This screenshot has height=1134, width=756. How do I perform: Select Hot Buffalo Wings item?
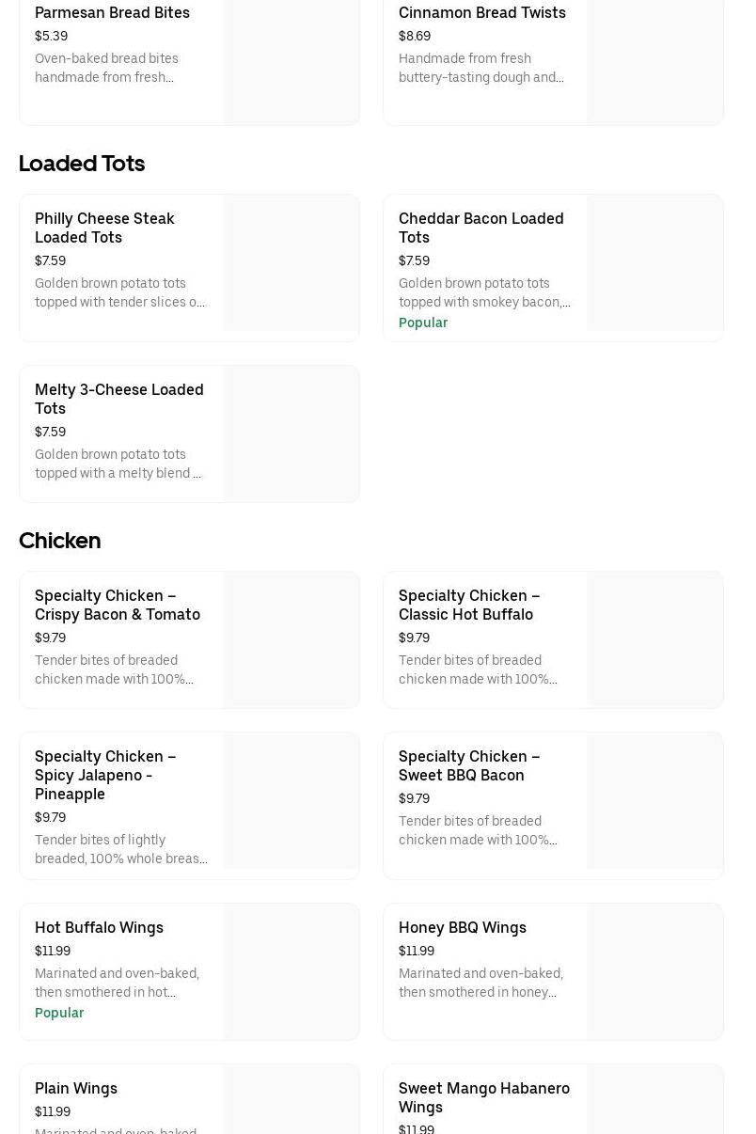99,927
